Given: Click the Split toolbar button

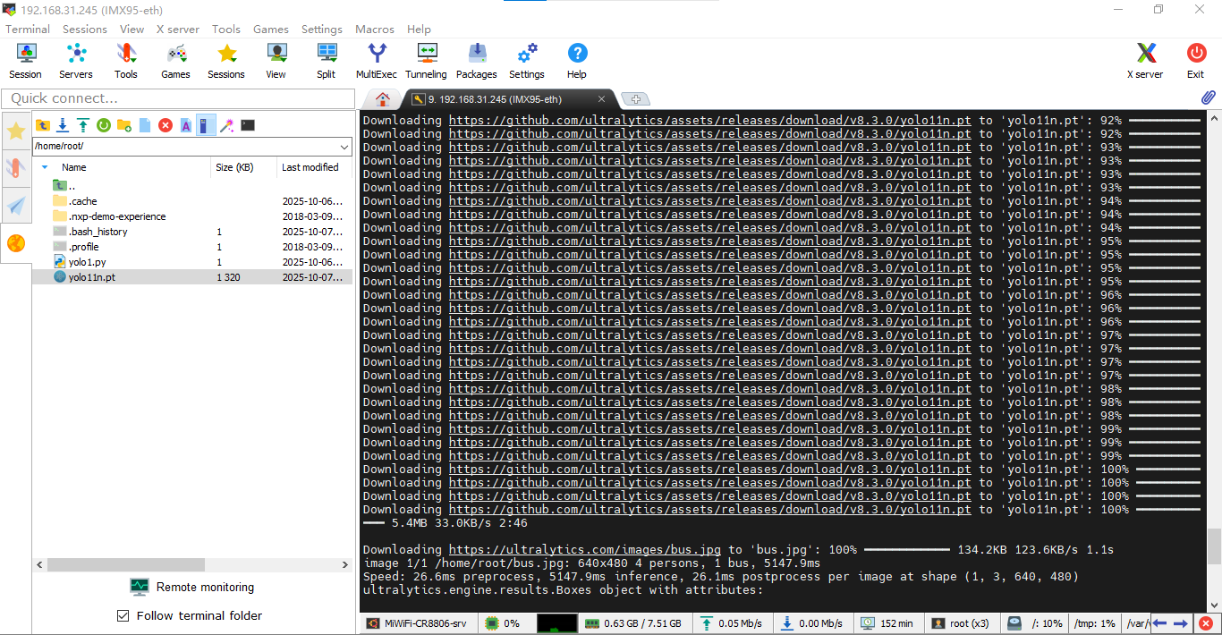Looking at the screenshot, I should click(327, 62).
